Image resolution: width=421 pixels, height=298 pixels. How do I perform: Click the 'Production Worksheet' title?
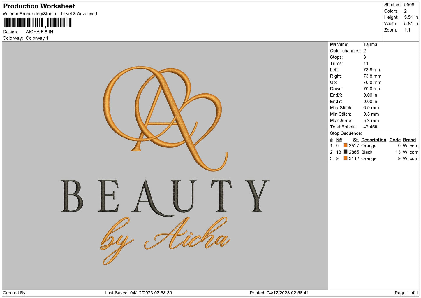39,6
